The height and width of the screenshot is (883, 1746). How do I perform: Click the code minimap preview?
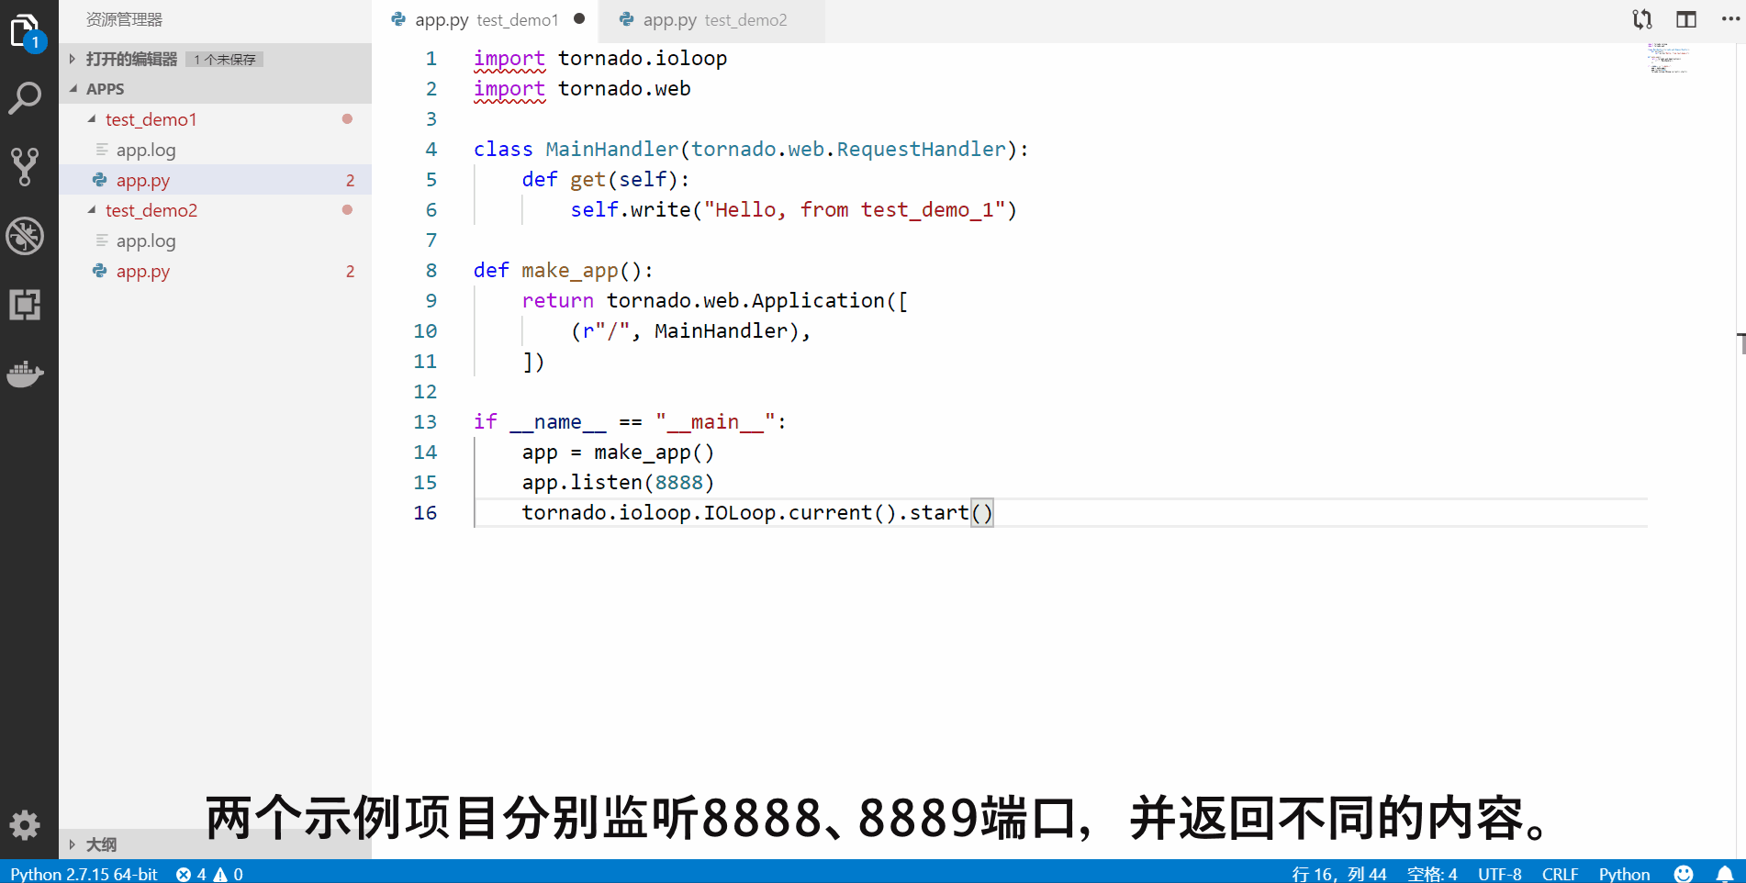1668,58
